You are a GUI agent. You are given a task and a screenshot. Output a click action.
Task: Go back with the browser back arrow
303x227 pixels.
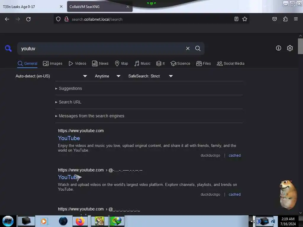[x=7, y=19]
